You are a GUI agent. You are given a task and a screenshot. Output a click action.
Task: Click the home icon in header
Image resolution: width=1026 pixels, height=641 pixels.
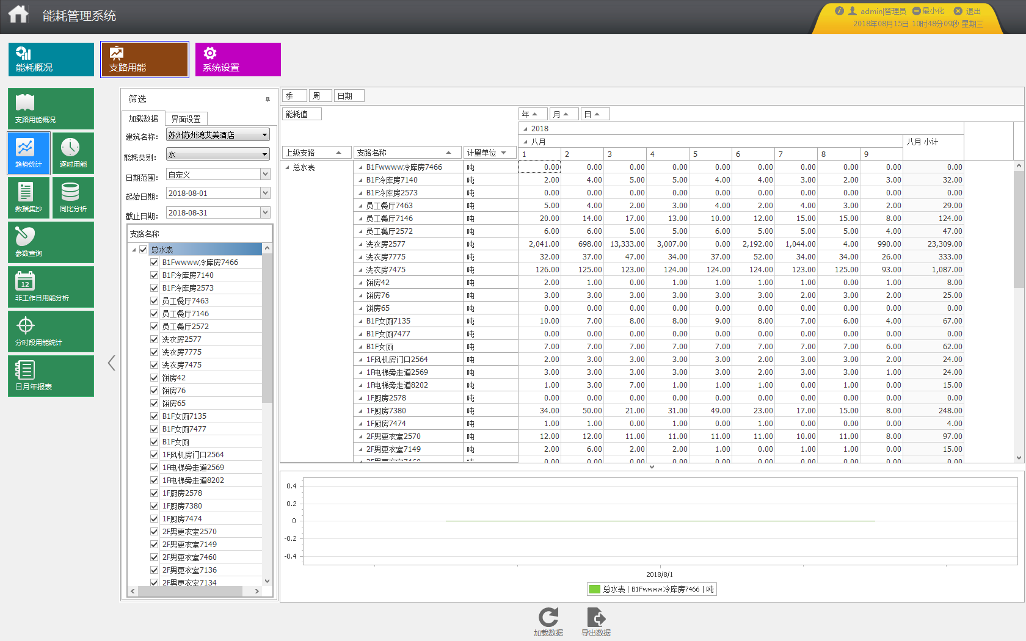click(18, 14)
